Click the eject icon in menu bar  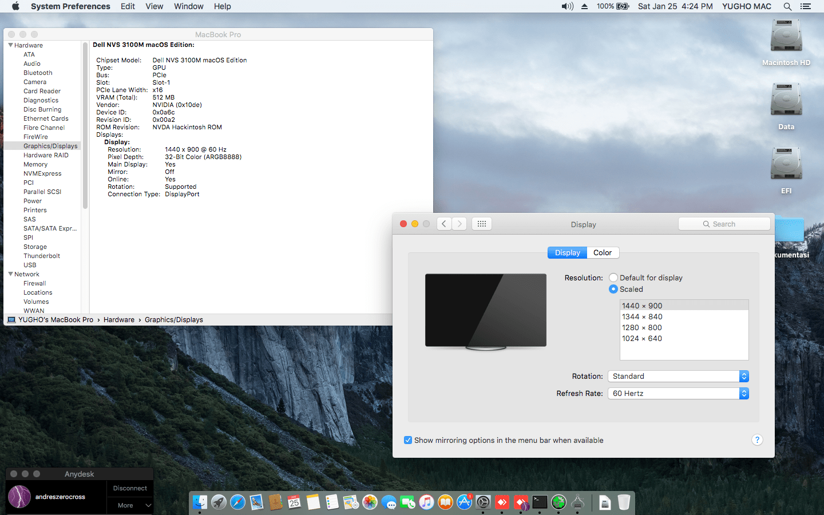coord(584,6)
